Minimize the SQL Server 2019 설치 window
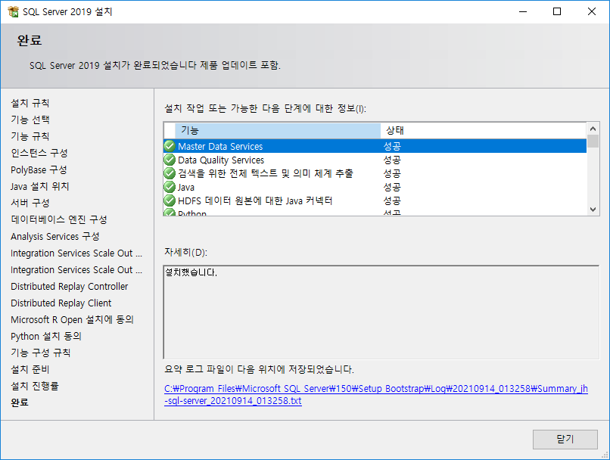 pos(523,11)
